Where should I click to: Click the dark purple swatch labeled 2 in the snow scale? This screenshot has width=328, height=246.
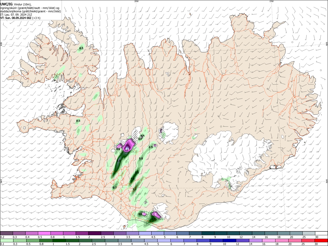pyautogui.click(x=94, y=233)
